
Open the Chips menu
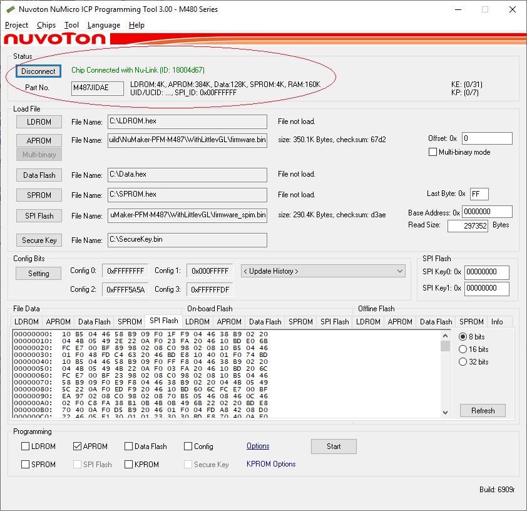tap(46, 25)
